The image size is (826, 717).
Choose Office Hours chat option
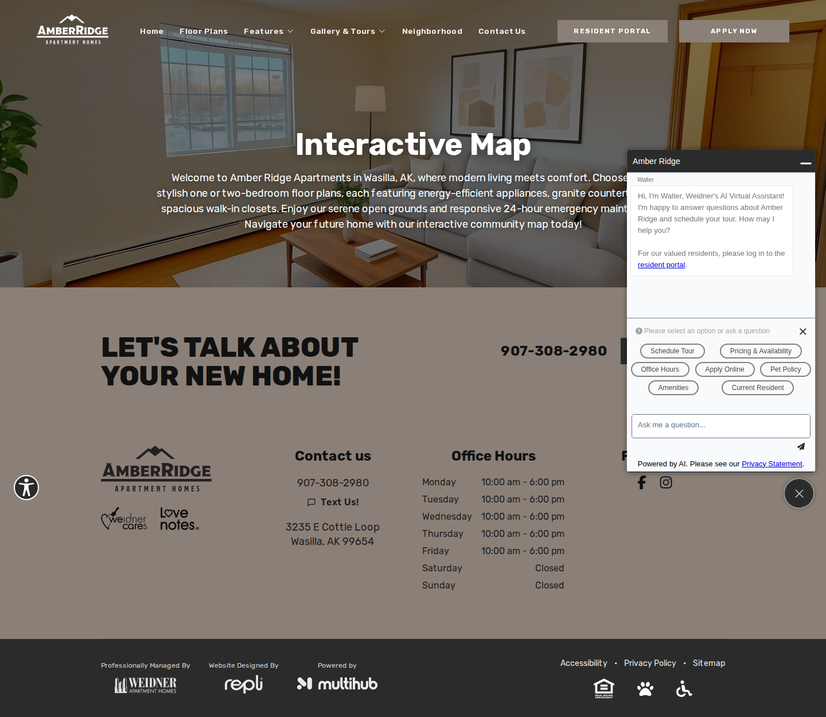click(x=660, y=369)
